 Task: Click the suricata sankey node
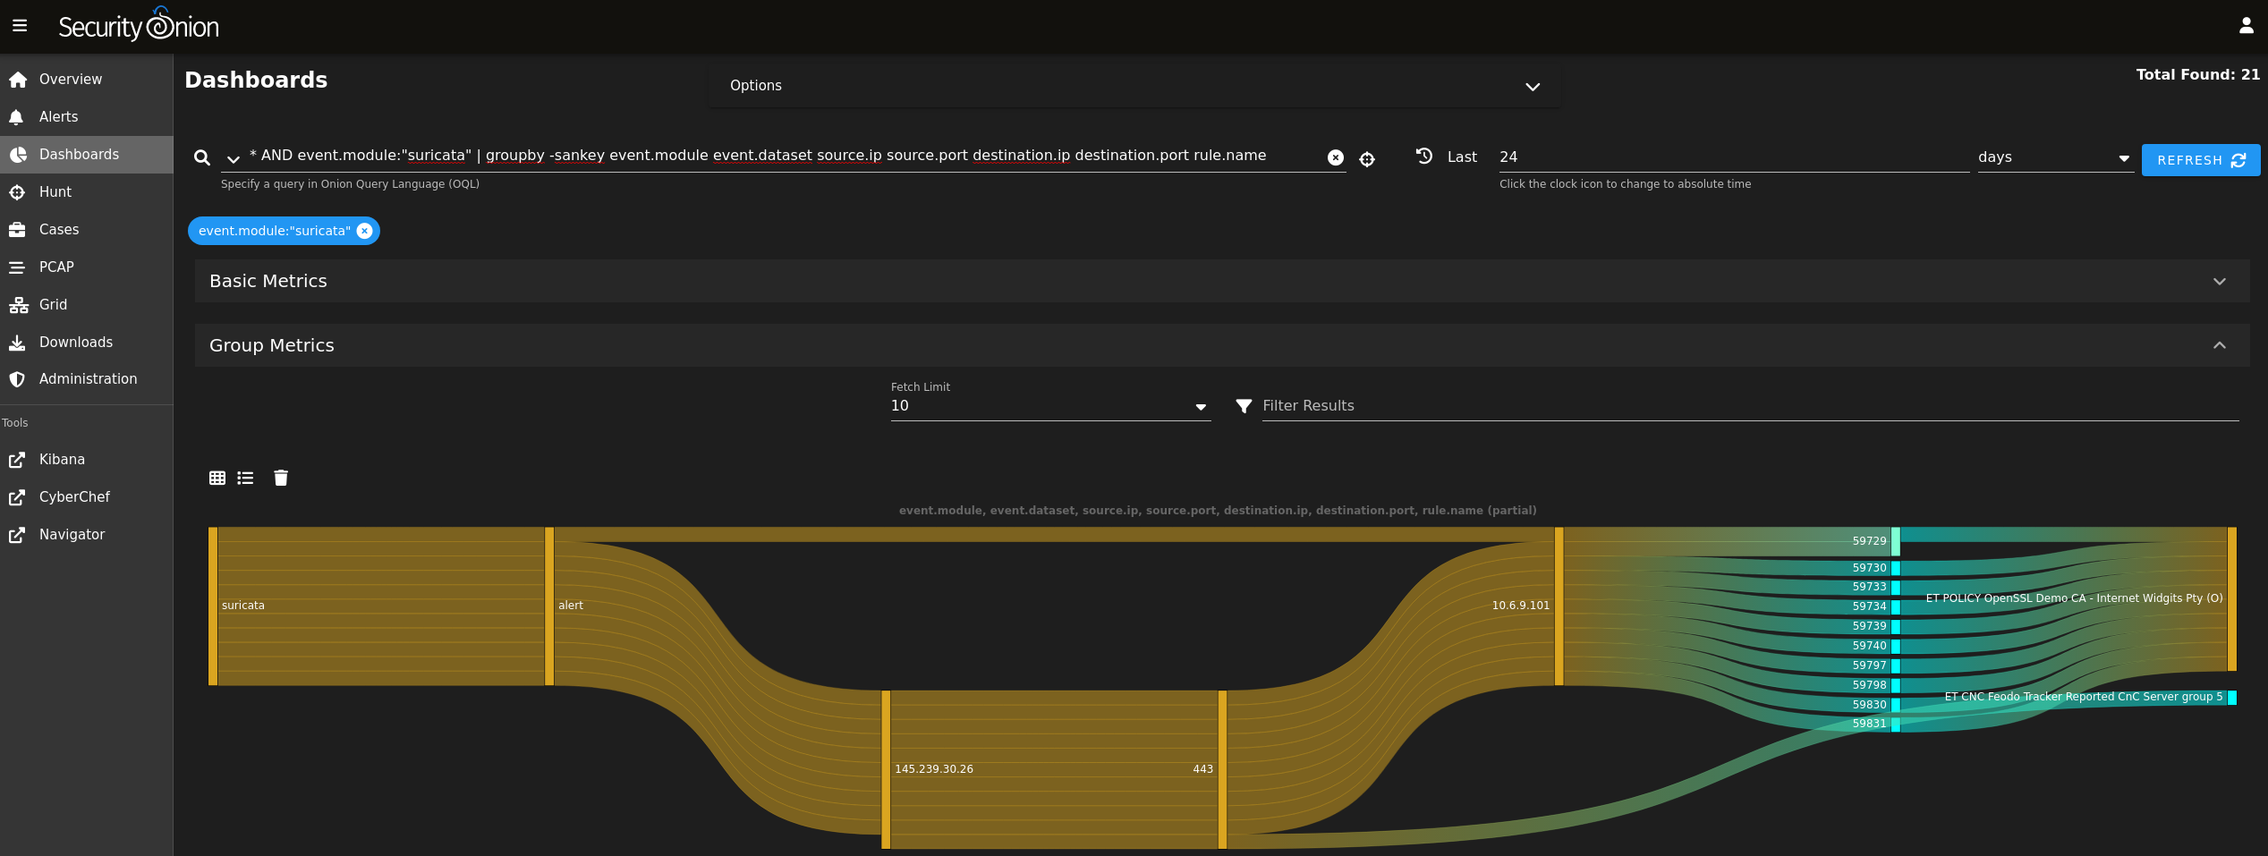[x=213, y=606]
